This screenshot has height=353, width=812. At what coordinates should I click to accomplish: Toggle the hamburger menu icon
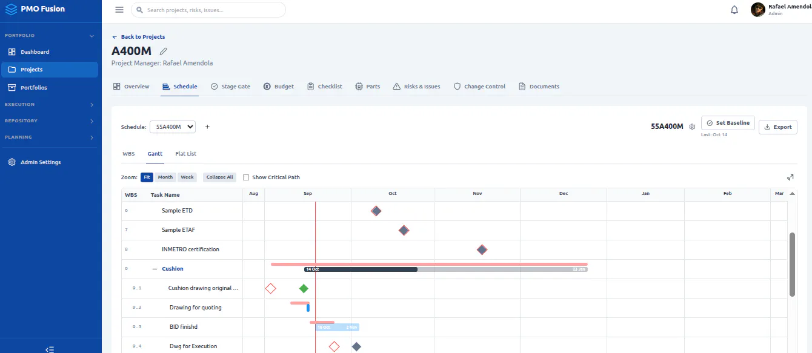[x=119, y=10]
